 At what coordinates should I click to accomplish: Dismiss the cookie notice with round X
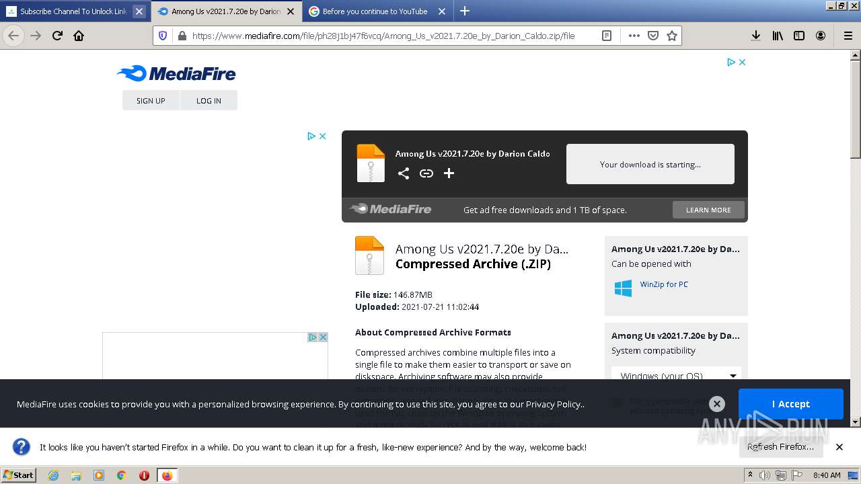coord(717,403)
